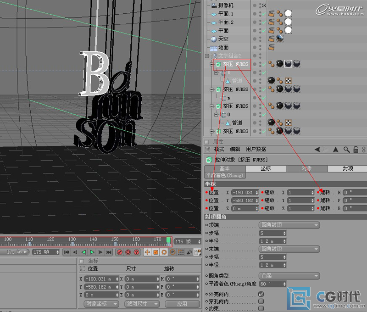Select the white material tag on 平面.2

(x=288, y=22)
